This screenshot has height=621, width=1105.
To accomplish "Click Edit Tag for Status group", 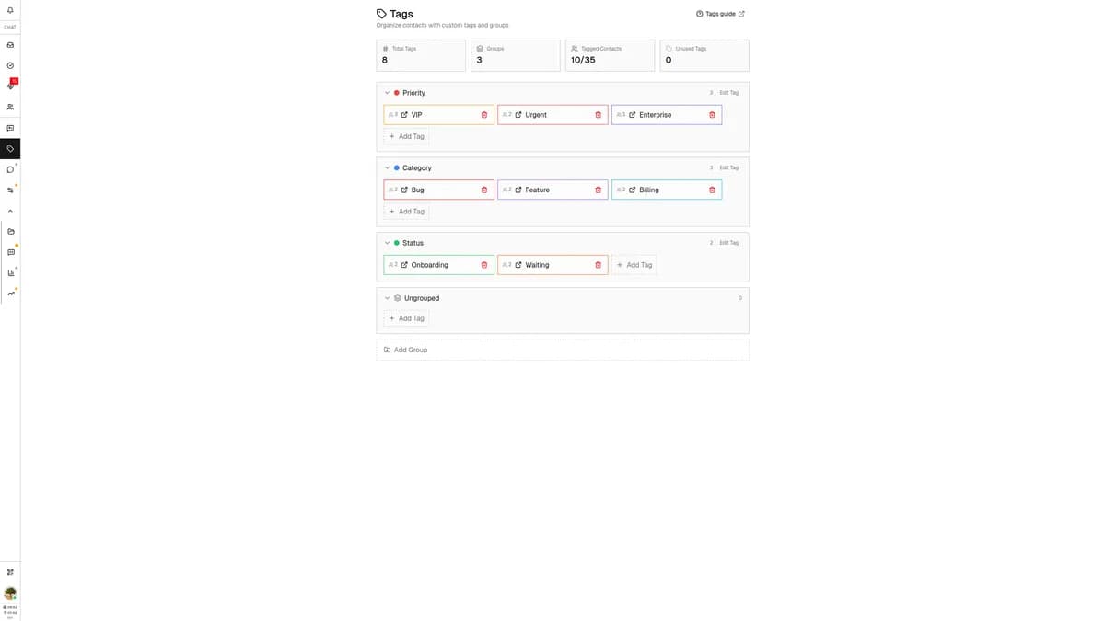I will pyautogui.click(x=728, y=243).
